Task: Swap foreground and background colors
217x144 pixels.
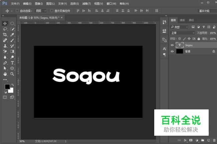Action: (12, 85)
